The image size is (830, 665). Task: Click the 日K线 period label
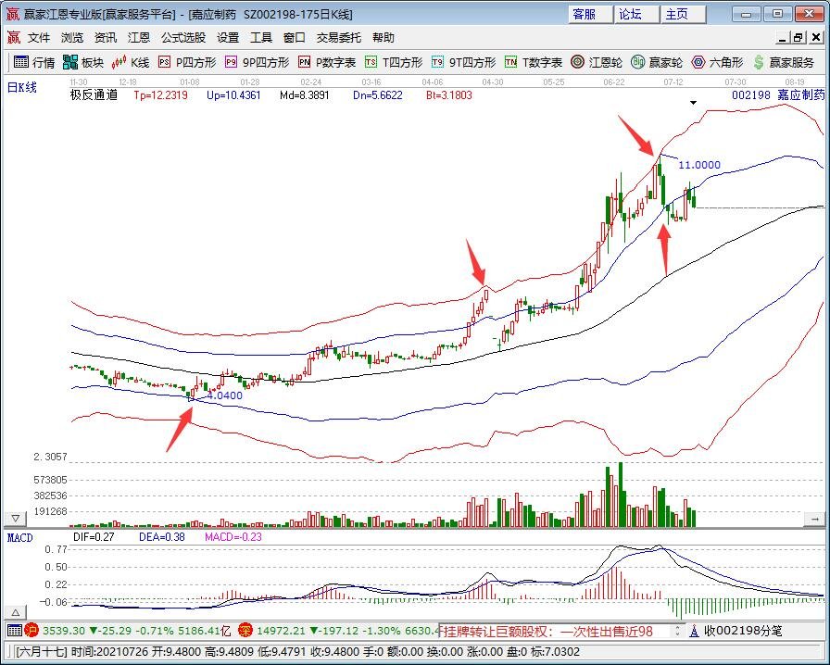[x=21, y=87]
